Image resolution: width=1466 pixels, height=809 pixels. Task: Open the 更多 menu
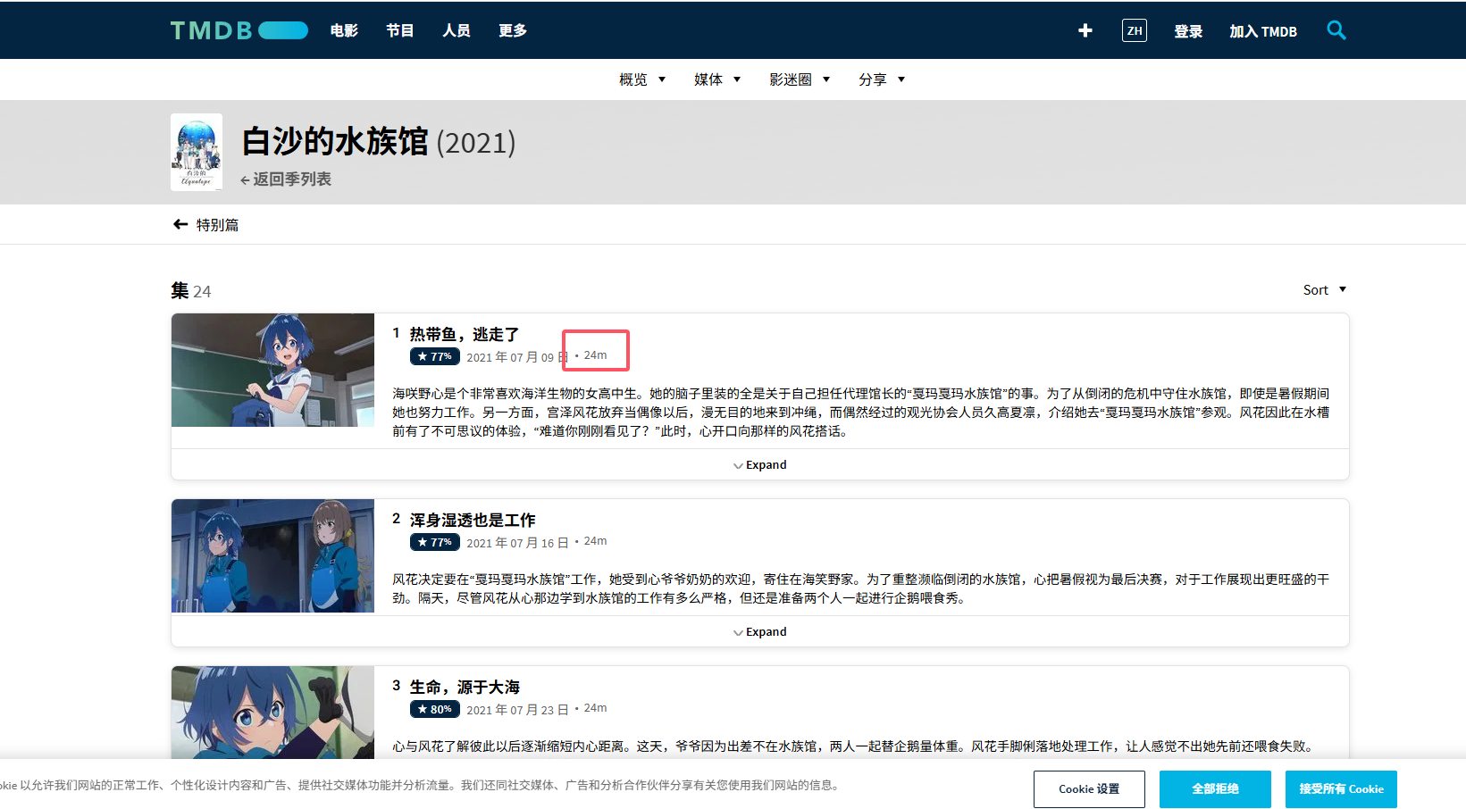click(x=513, y=30)
